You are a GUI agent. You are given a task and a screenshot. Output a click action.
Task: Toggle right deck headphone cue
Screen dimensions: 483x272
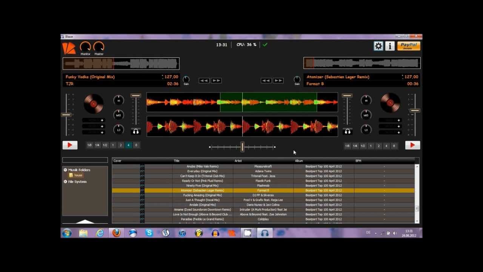[348, 131]
